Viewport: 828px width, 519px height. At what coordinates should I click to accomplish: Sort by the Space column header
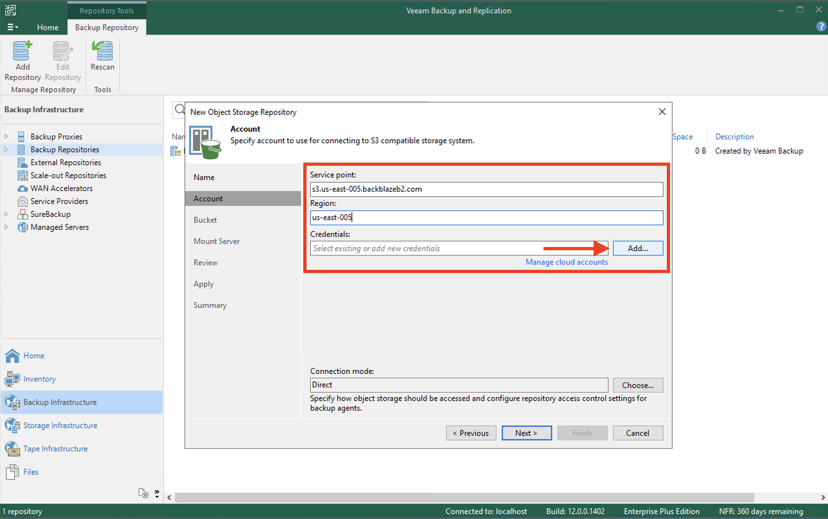pos(683,137)
